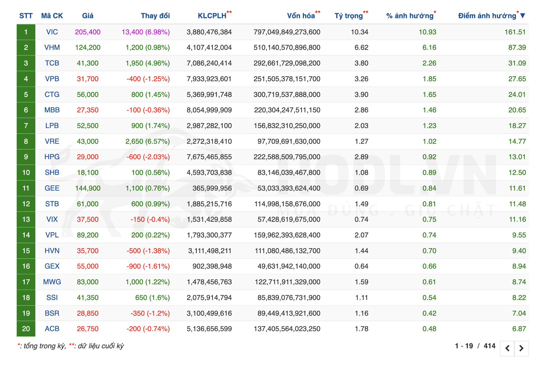Image resolution: width=544 pixels, height=365 pixels.
Task: Open the ACB stock ticker link
Action: point(52,329)
